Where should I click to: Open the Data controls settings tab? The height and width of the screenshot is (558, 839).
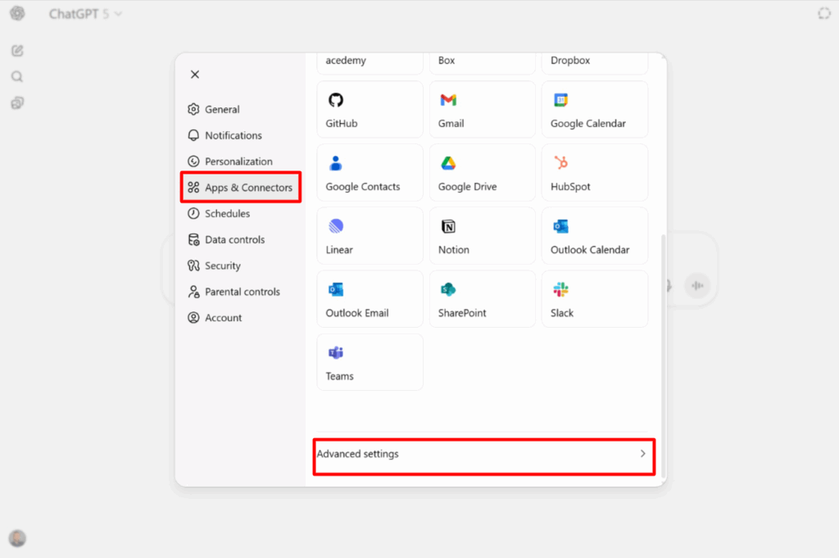(x=234, y=240)
